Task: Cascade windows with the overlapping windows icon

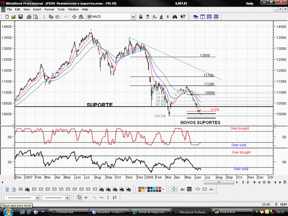Action: tap(195, 17)
